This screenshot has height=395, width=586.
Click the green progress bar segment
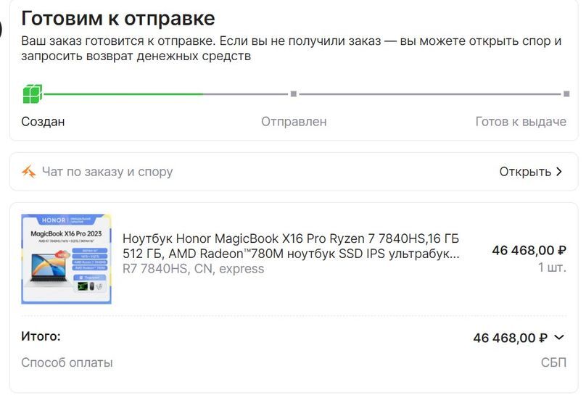pyautogui.click(x=123, y=94)
